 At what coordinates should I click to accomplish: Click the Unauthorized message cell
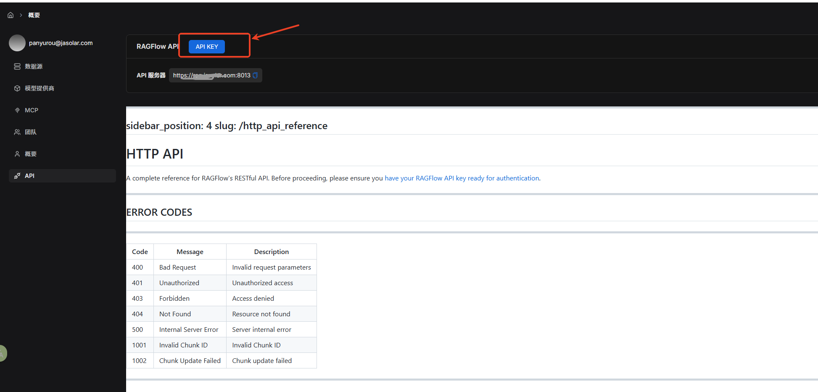click(179, 283)
